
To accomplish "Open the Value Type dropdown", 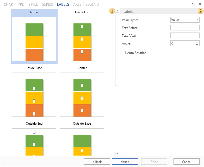I will click(x=185, y=20).
